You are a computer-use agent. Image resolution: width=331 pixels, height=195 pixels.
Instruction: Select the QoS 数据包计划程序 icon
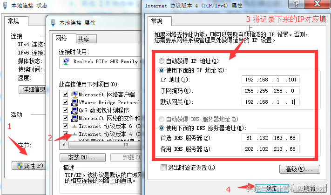point(74,110)
